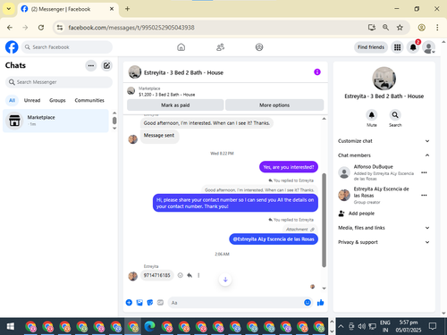Image resolution: width=447 pixels, height=335 pixels.
Task: Open conversation information purple icon
Action: (x=317, y=72)
